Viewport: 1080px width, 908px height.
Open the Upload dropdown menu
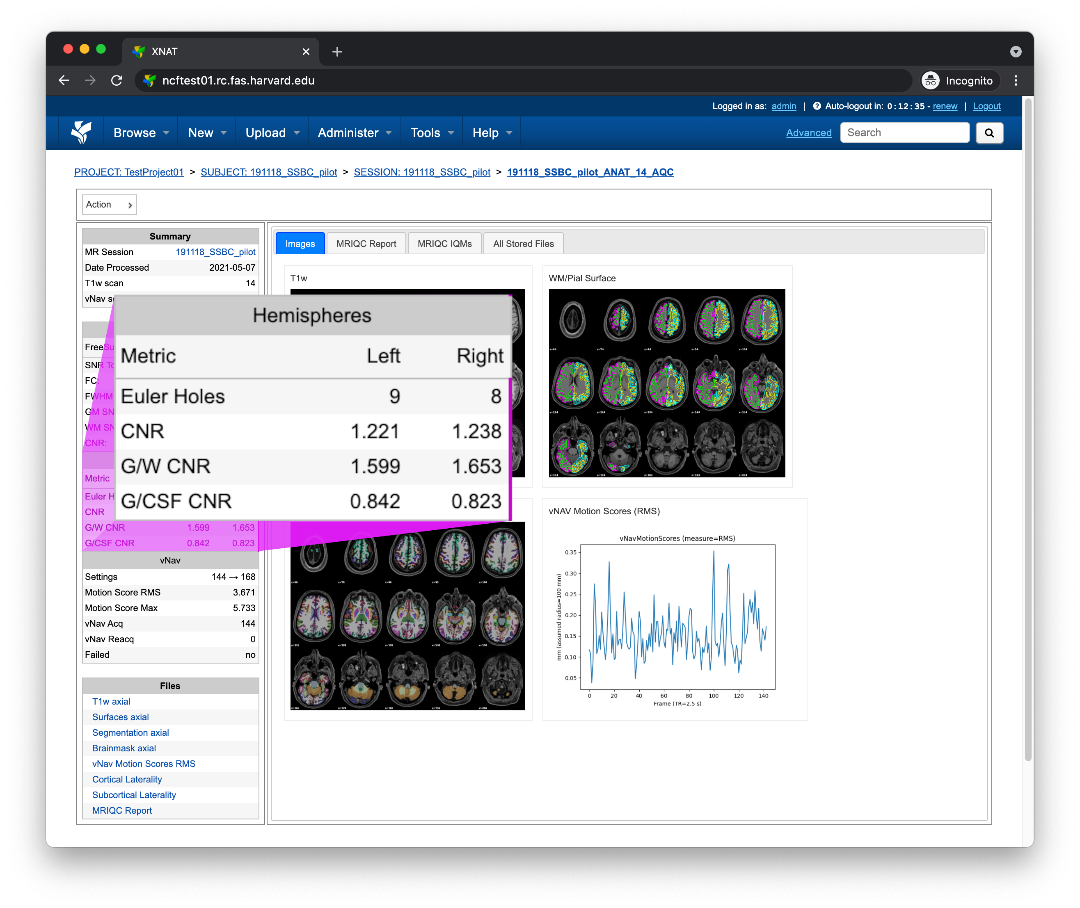click(272, 133)
